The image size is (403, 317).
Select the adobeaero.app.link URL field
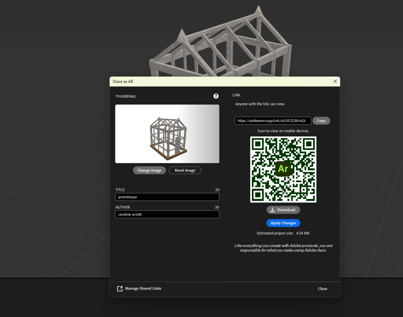[x=273, y=121]
